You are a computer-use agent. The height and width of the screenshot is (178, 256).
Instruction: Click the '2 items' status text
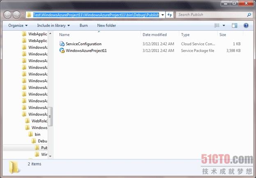(x=34, y=164)
